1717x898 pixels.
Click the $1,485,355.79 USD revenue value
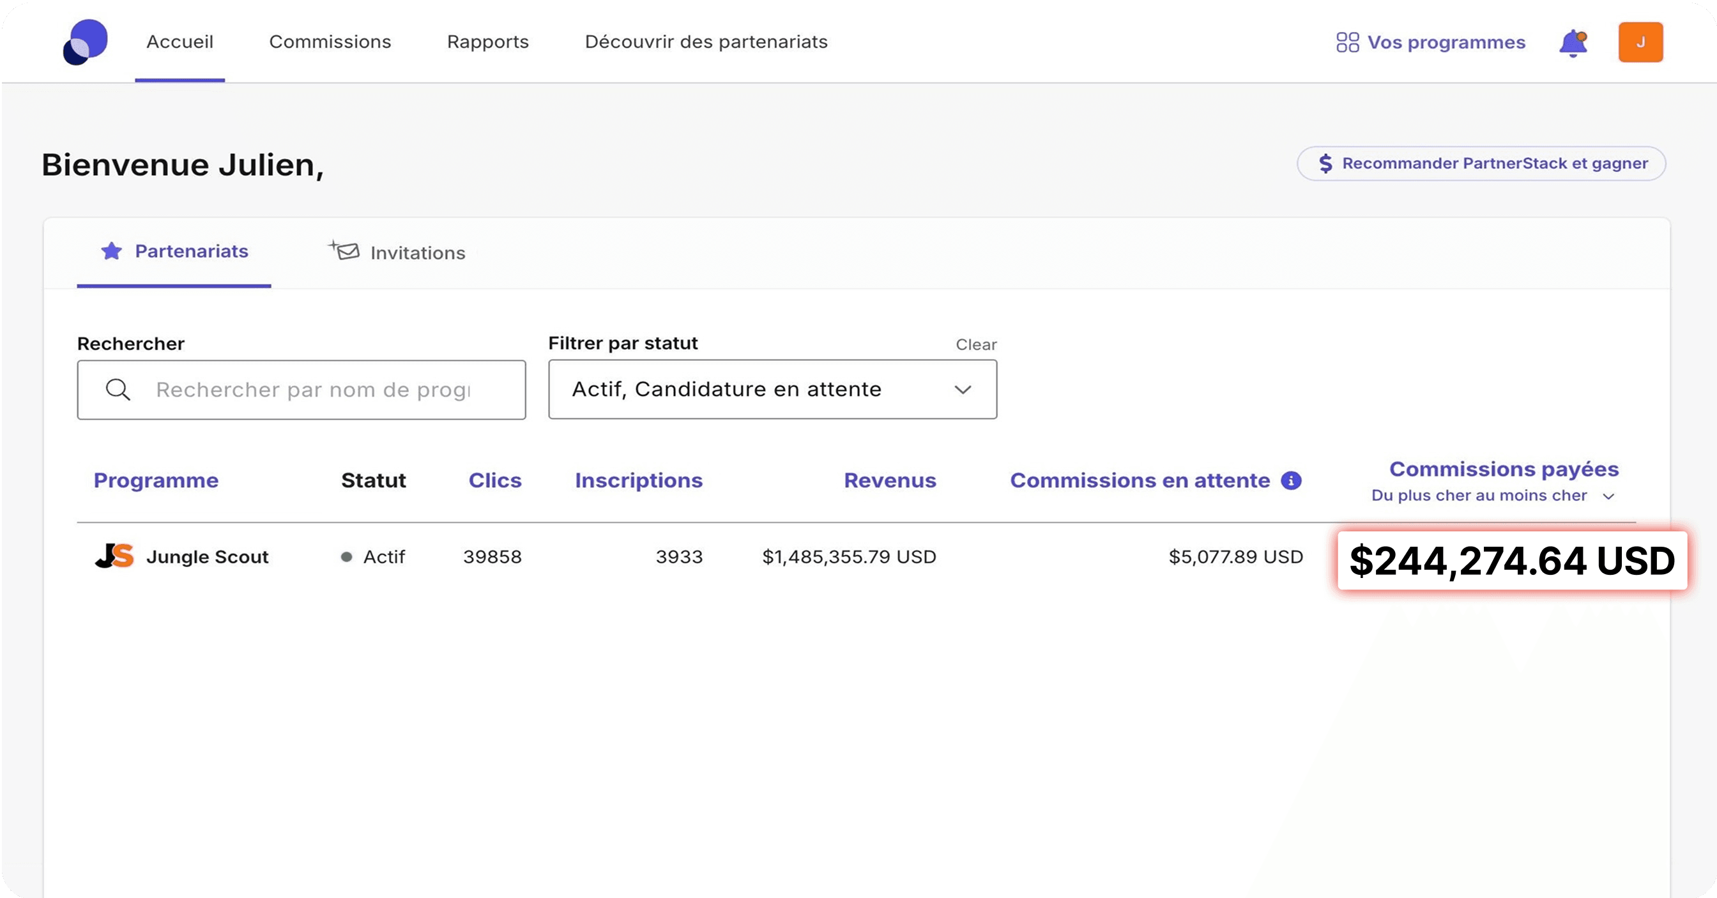(x=849, y=557)
